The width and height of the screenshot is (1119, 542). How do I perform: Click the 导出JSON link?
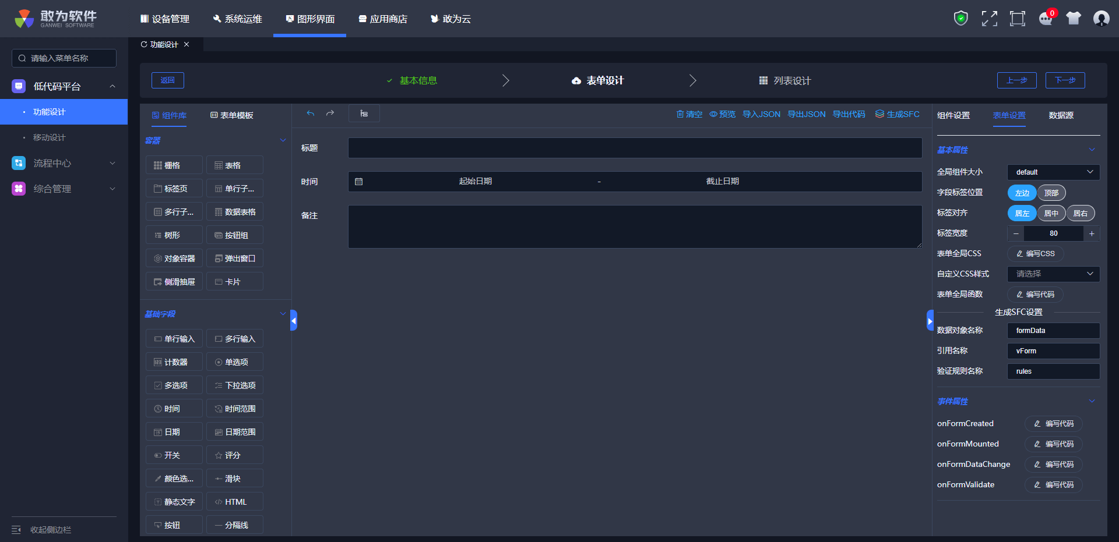pos(807,114)
